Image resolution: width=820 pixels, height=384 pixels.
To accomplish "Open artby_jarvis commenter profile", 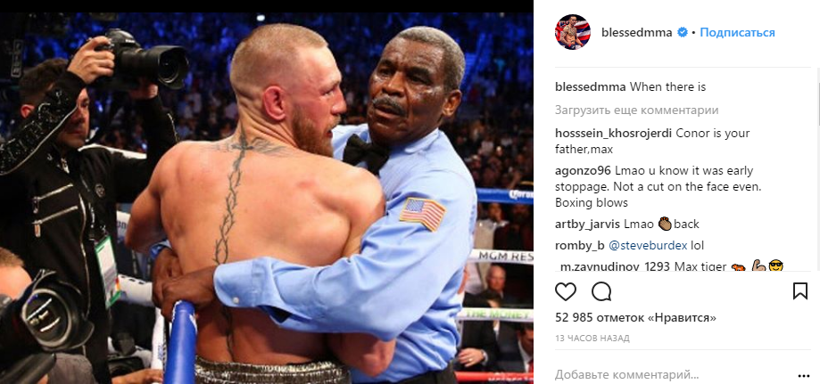I will [587, 225].
